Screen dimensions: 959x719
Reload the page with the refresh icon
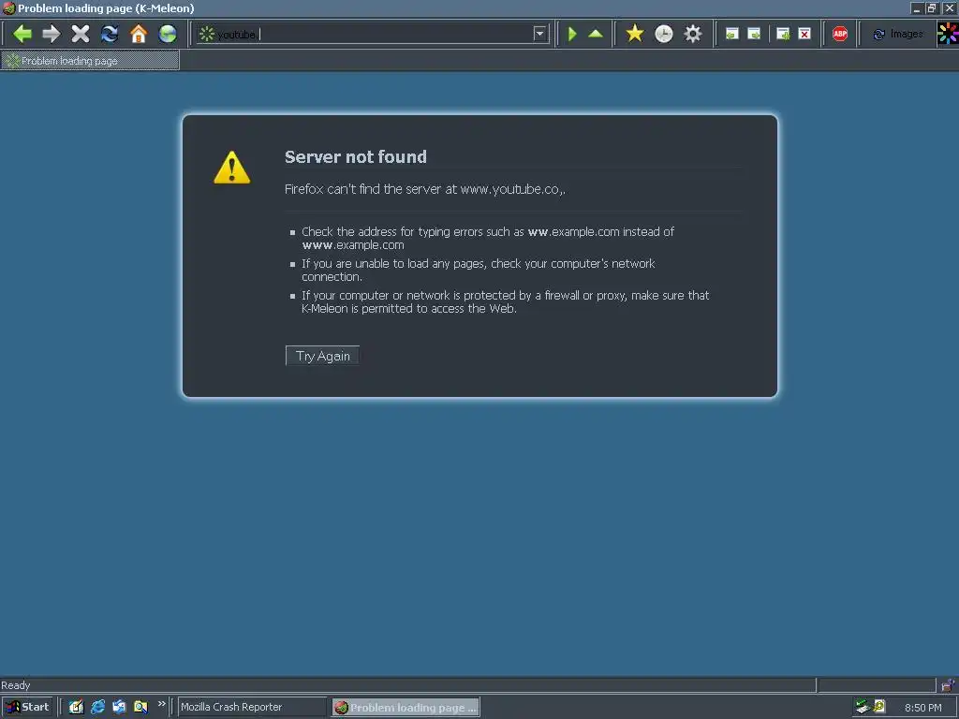[110, 34]
